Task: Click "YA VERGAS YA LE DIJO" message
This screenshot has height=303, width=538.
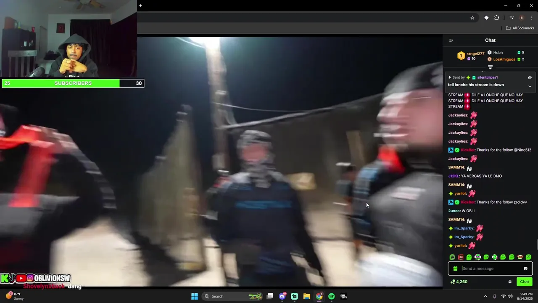Action: pyautogui.click(x=481, y=176)
